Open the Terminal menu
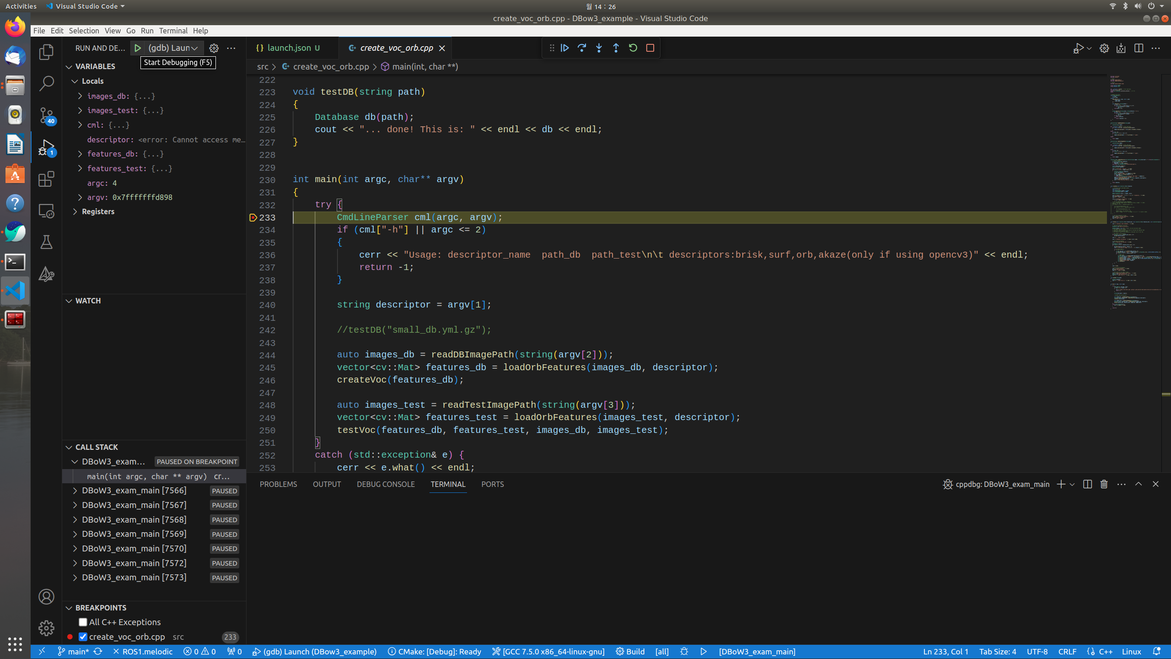This screenshot has width=1171, height=659. pyautogui.click(x=173, y=31)
